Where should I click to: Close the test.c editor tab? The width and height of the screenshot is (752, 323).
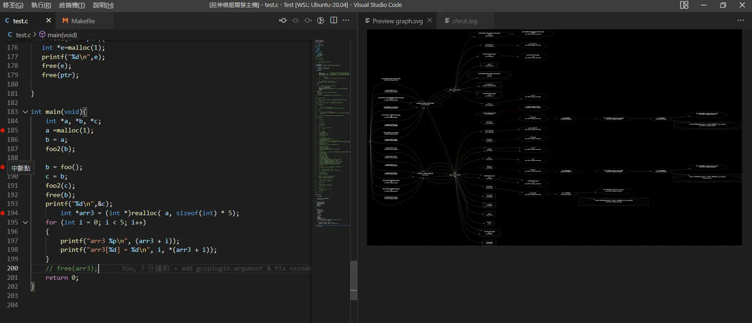pyautogui.click(x=49, y=20)
